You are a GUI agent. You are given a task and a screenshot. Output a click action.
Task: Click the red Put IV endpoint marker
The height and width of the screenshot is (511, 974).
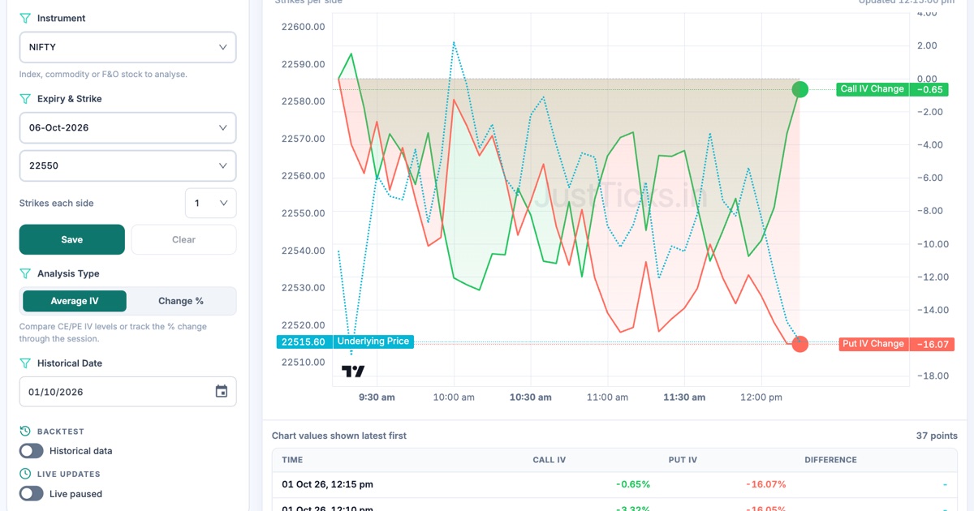(x=799, y=344)
